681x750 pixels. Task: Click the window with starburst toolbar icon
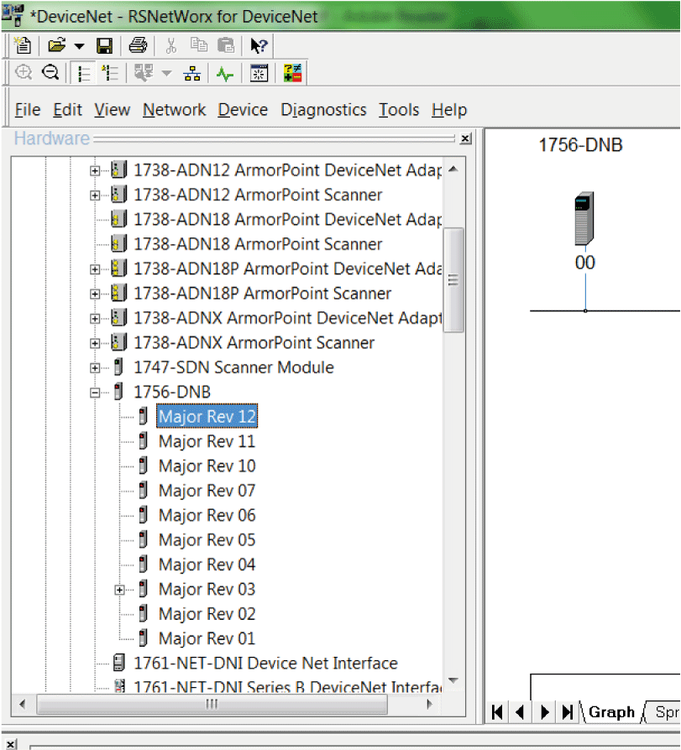(x=259, y=73)
